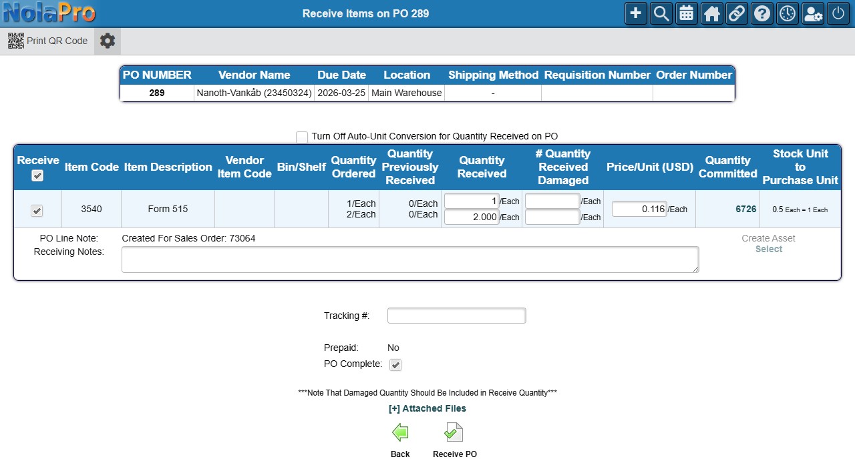Click the Quantity Ordered column header

(353, 167)
